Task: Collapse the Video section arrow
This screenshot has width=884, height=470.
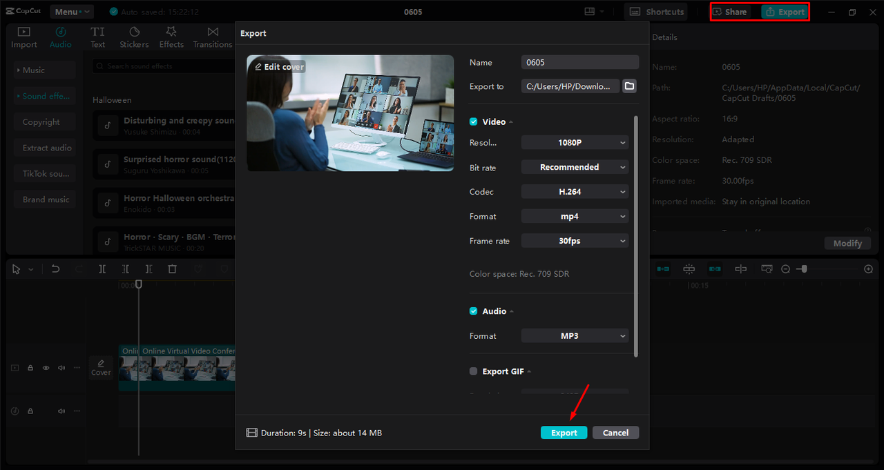Action: pos(512,122)
